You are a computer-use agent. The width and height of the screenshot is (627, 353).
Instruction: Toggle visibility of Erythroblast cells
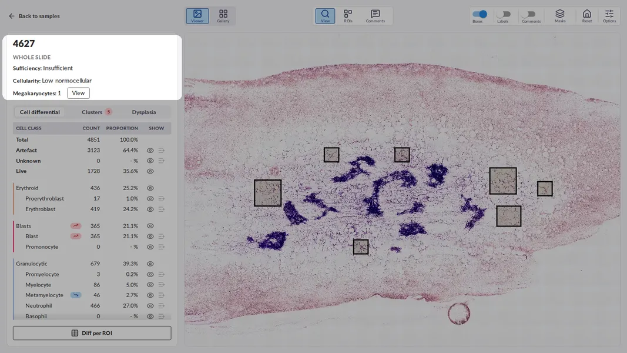(150, 209)
